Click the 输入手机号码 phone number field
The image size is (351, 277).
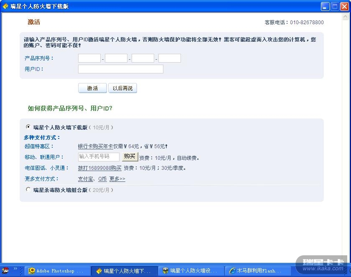99,157
